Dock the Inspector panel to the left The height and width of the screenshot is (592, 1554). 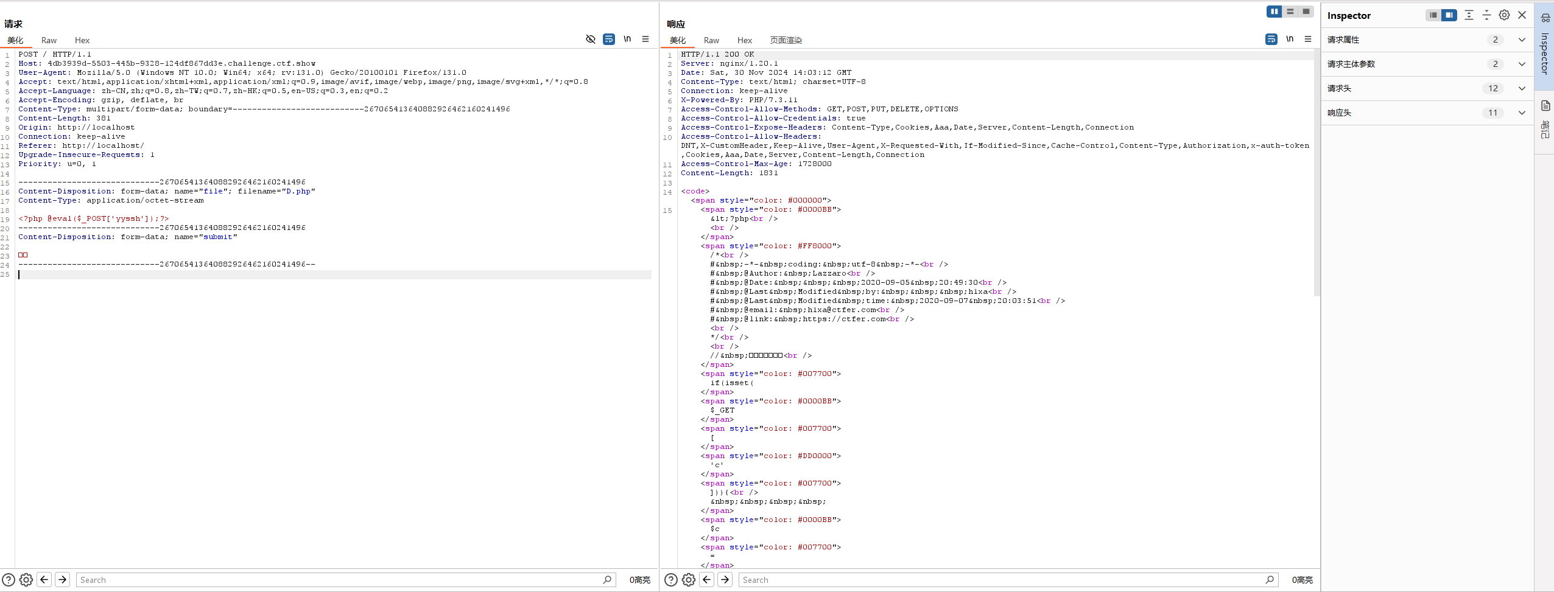pyautogui.click(x=1433, y=15)
